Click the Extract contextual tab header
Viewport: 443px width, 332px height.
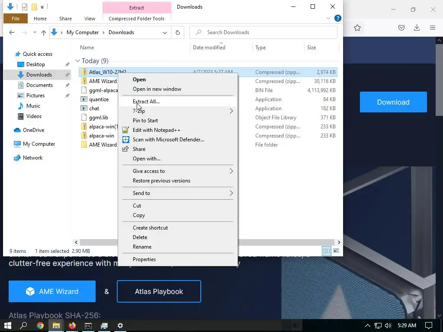[137, 8]
